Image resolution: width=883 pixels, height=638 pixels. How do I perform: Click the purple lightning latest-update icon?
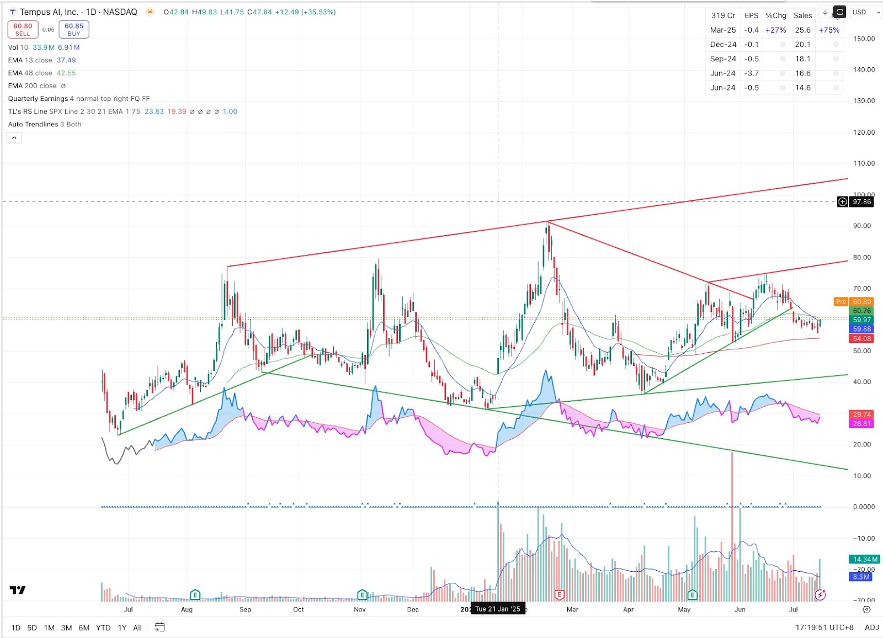[820, 595]
